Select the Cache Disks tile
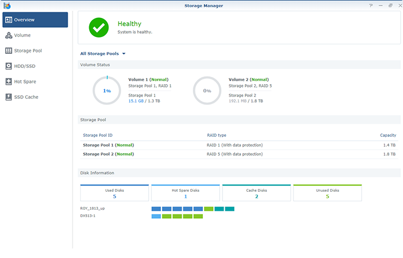Image resolution: width=403 pixels, height=258 pixels. pos(256,193)
